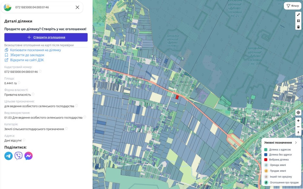Click the trash icon to delete drawings
This screenshot has height=189, width=303.
[x=298, y=27]
